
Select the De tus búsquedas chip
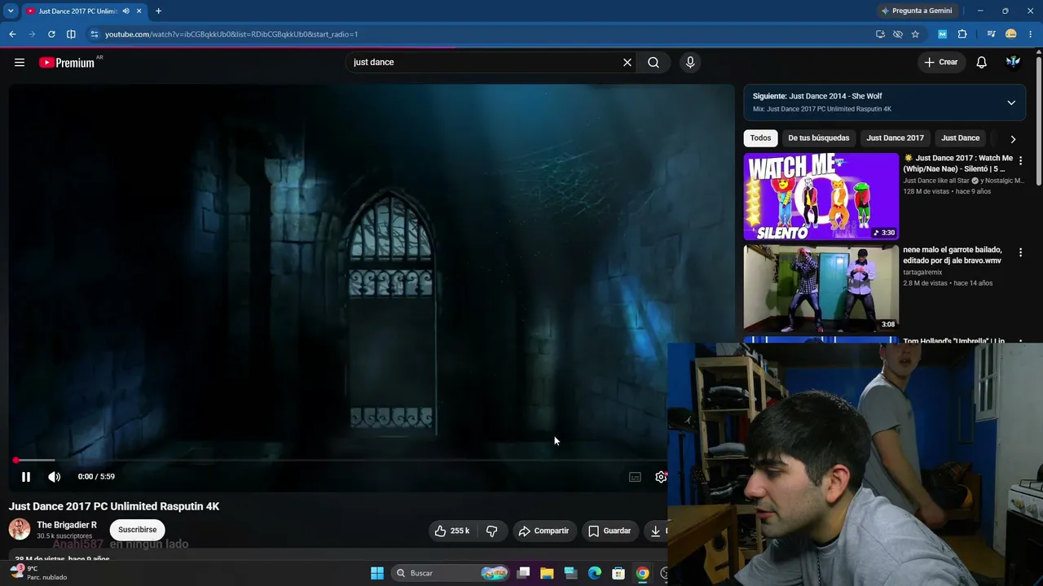point(819,138)
